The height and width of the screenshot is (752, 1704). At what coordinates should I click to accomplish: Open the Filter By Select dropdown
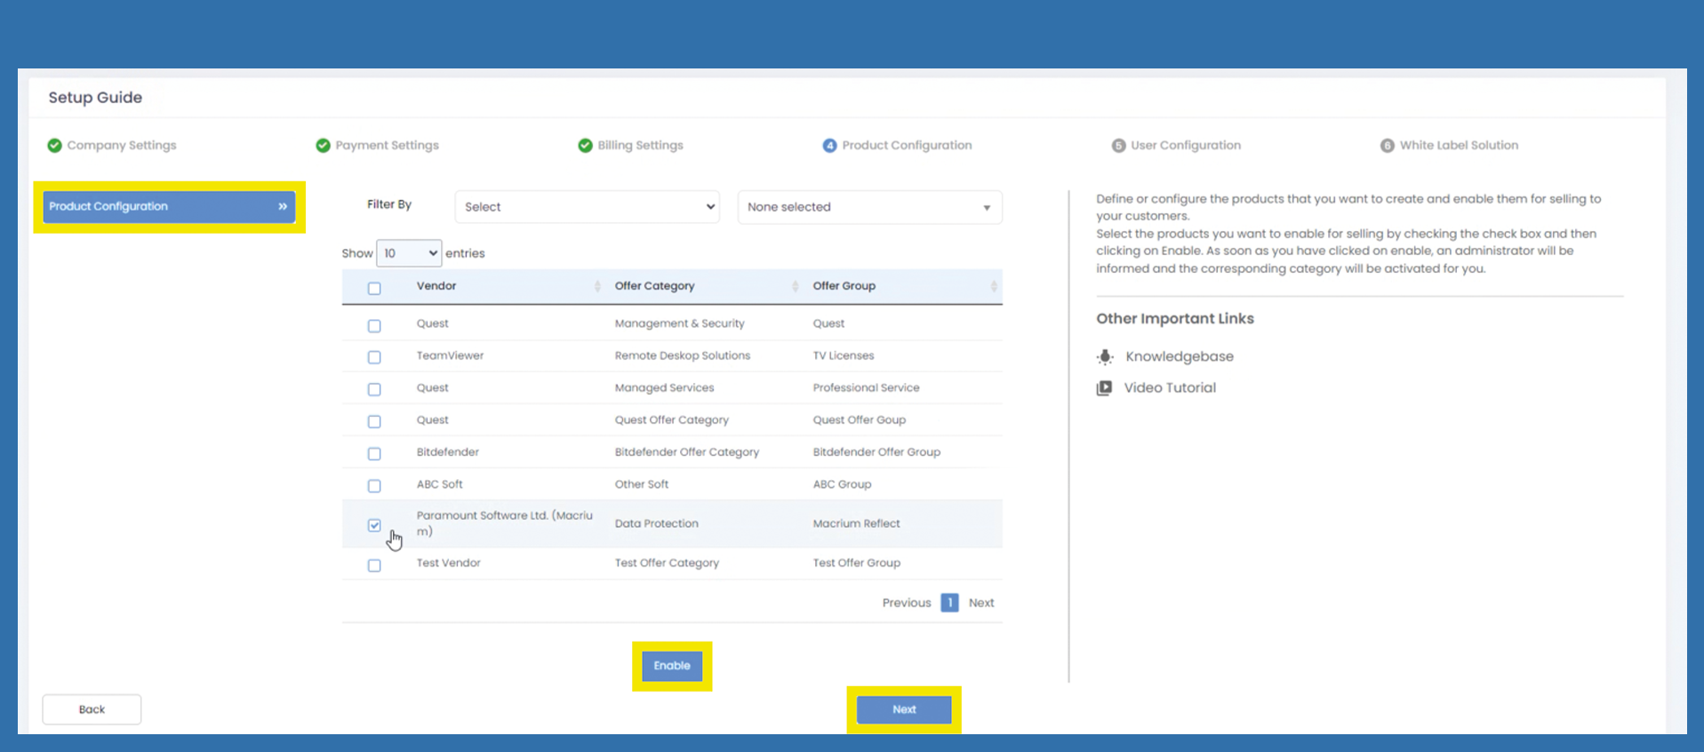point(587,207)
